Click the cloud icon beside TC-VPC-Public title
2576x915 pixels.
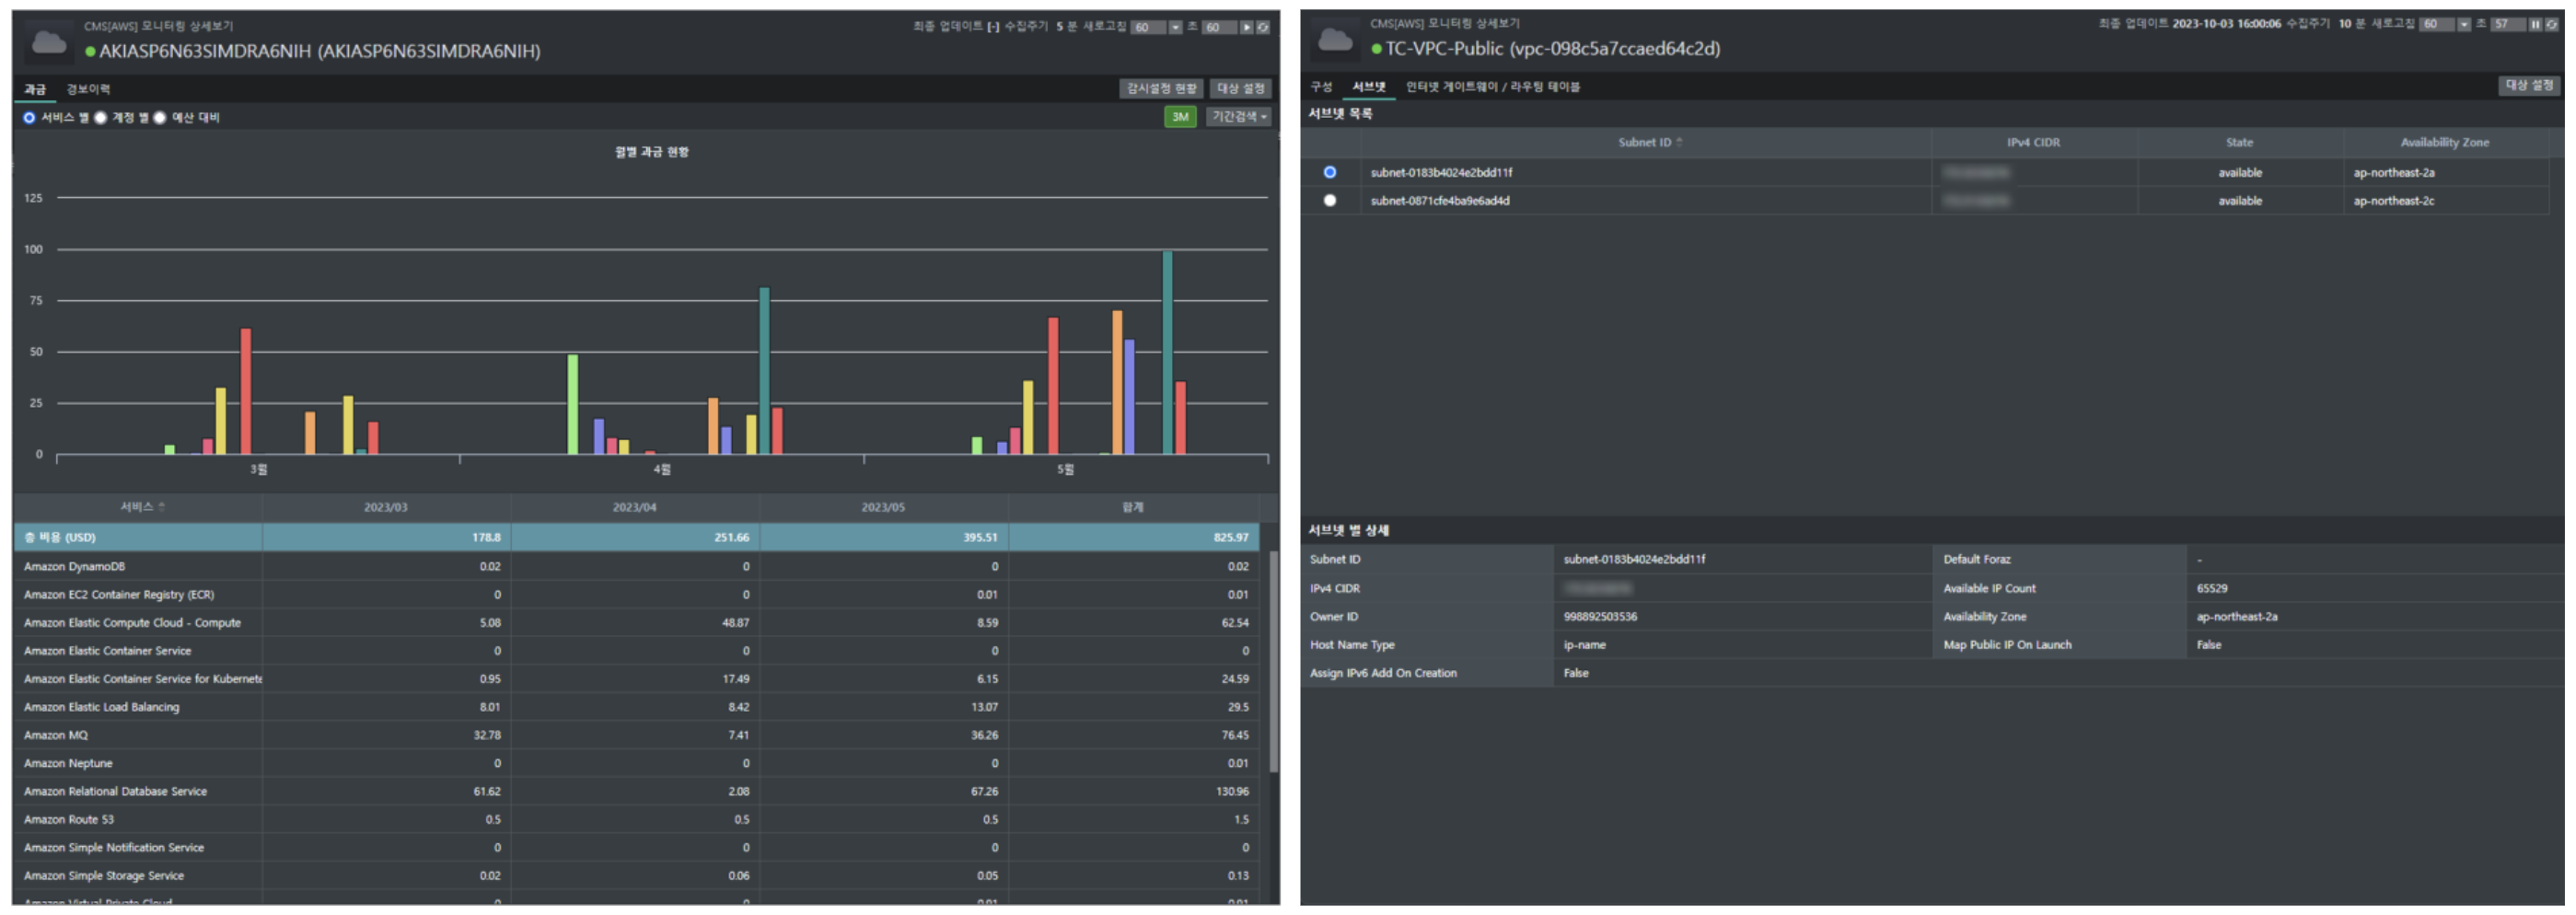pyautogui.click(x=1334, y=41)
